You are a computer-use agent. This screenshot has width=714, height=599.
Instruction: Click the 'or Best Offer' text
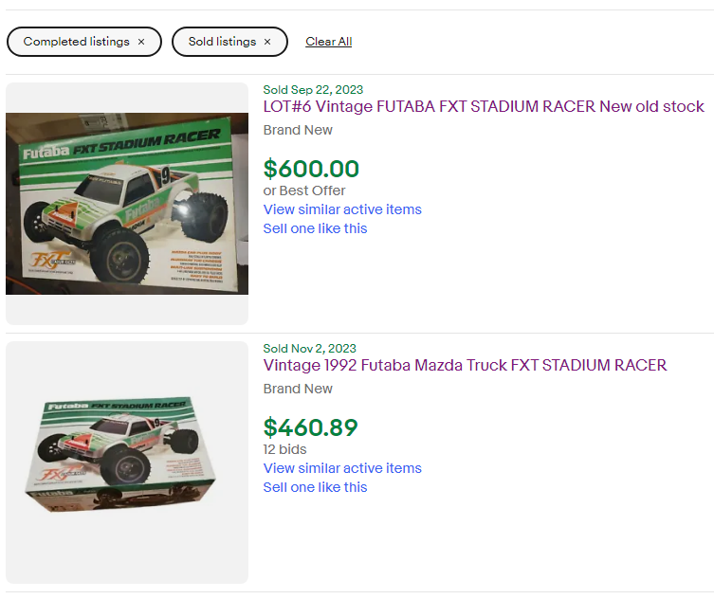pyautogui.click(x=304, y=191)
